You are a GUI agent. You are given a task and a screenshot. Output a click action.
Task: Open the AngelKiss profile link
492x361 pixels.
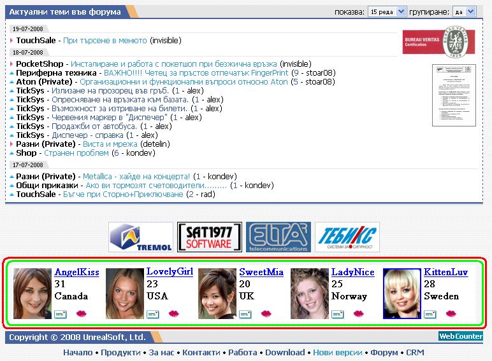76,272
